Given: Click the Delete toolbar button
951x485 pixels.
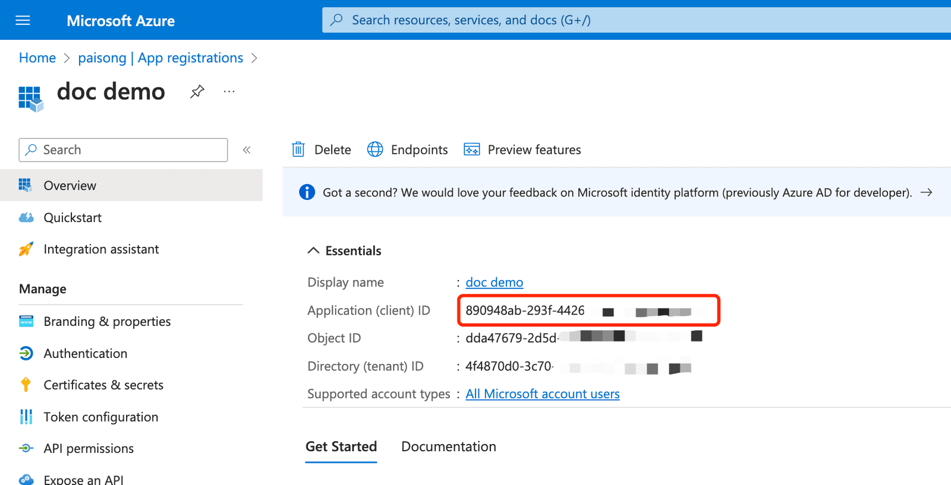Looking at the screenshot, I should click(x=321, y=150).
